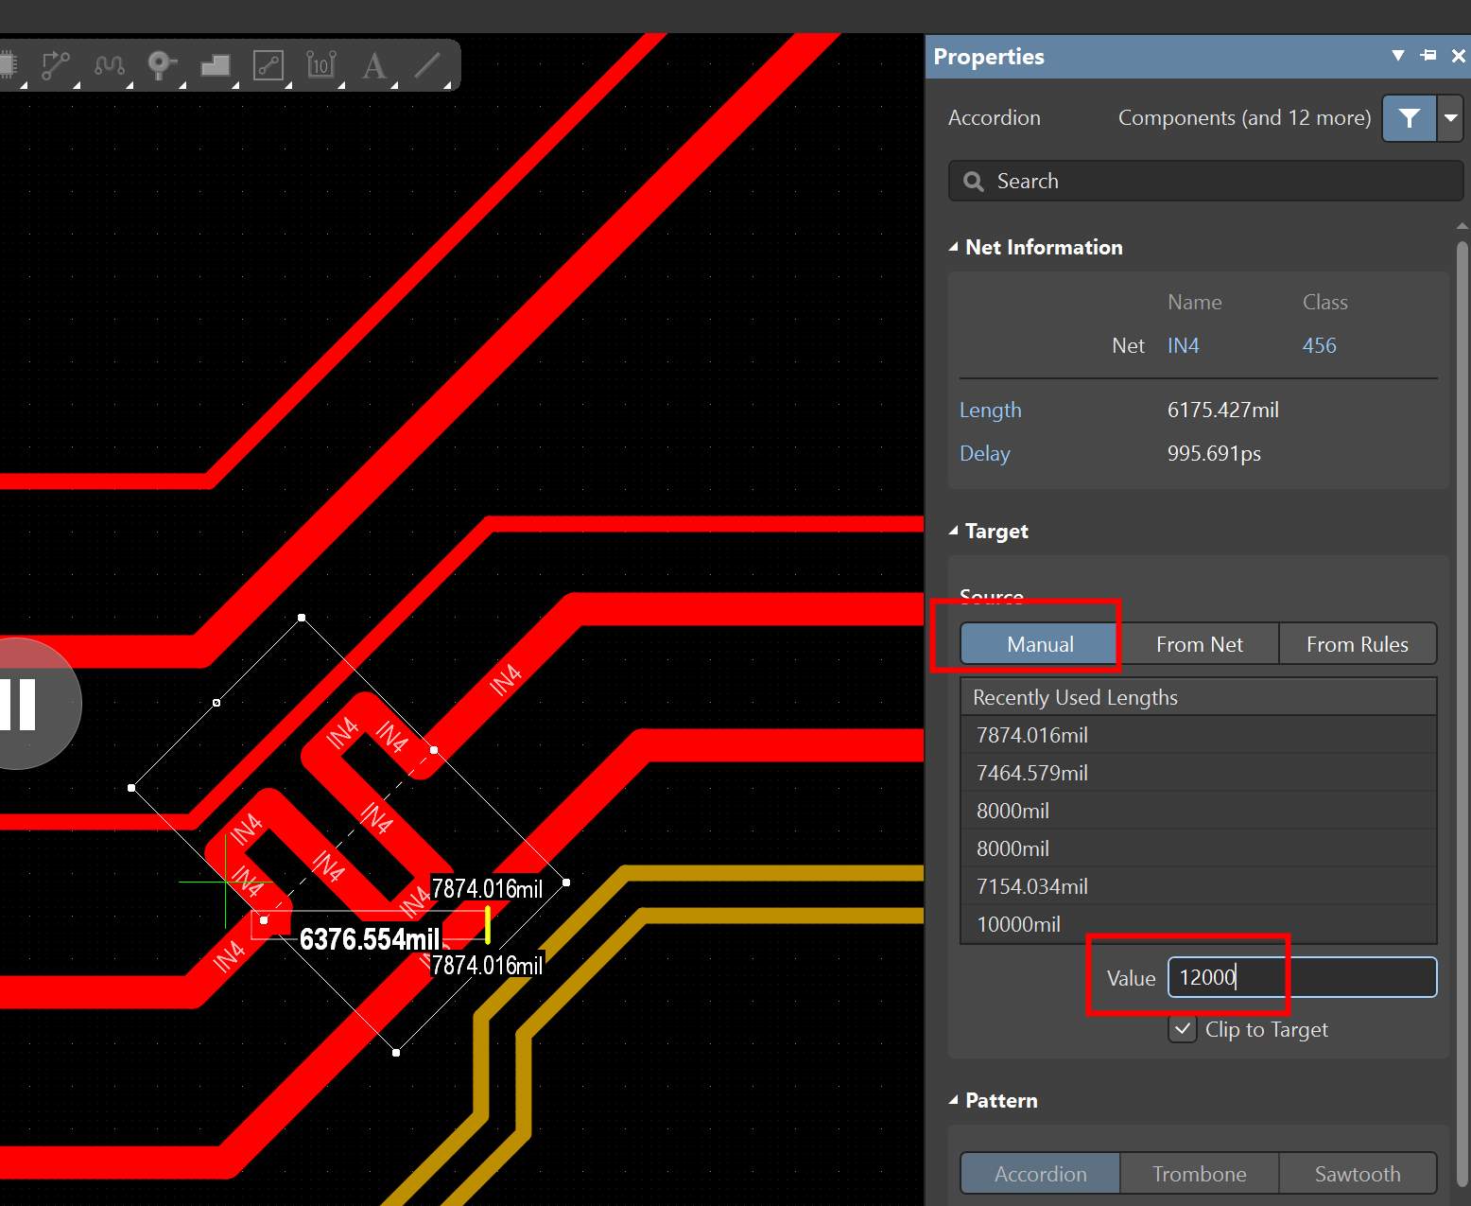Pick 10000mil from recently used lengths
The width and height of the screenshot is (1471, 1206).
point(1018,924)
